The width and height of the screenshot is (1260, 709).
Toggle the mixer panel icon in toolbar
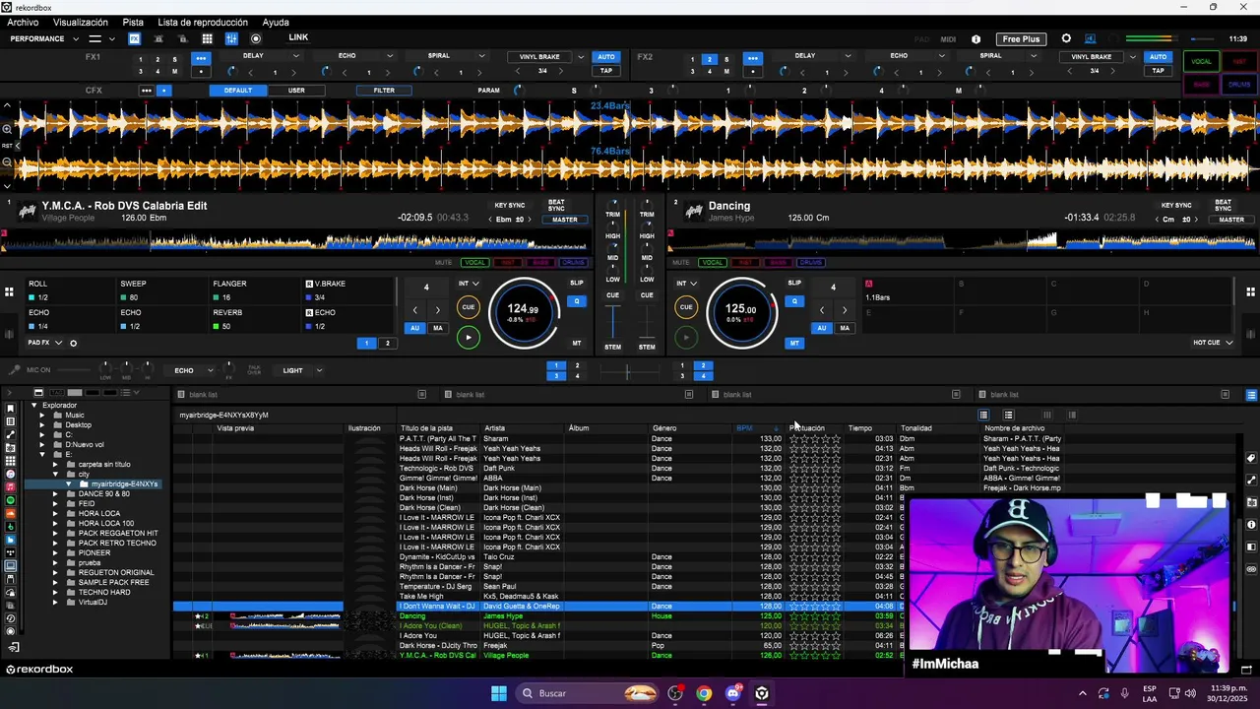point(231,39)
